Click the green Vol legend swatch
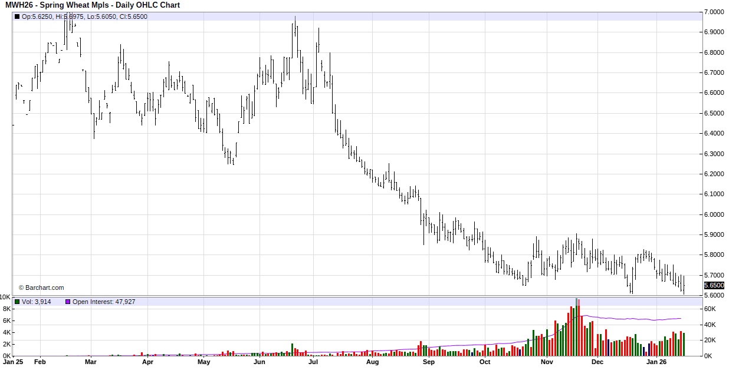The height and width of the screenshot is (380, 729). tap(17, 302)
